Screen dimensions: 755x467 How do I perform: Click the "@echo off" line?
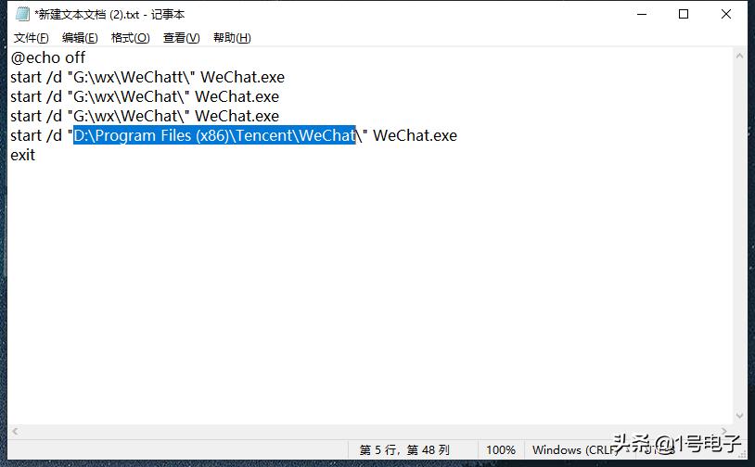47,57
